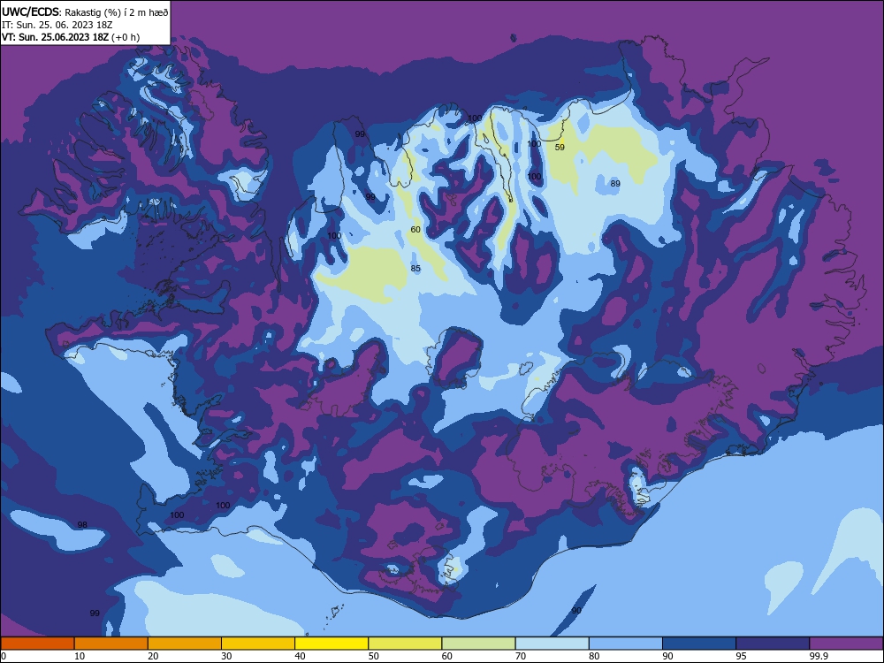Image resolution: width=884 pixels, height=663 pixels.
Task: Click the 90–95% medium blue legend swatch
Action: tap(699, 644)
